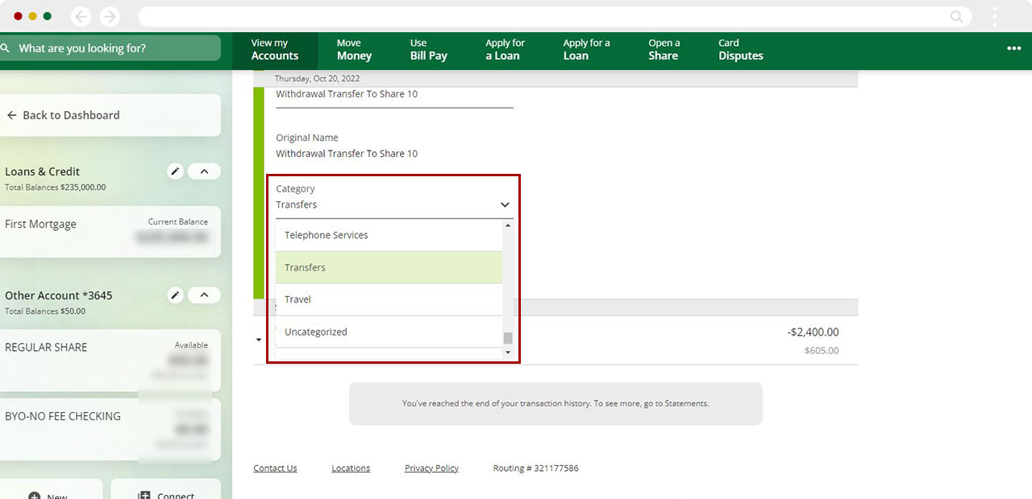Viewport: 1032px width, 499px height.
Task: Open the browser vertical dots menu
Action: pos(995,16)
